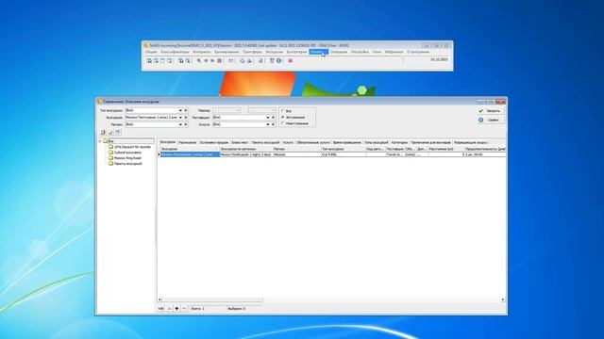Click the Тип экскурсии column header

(344, 149)
